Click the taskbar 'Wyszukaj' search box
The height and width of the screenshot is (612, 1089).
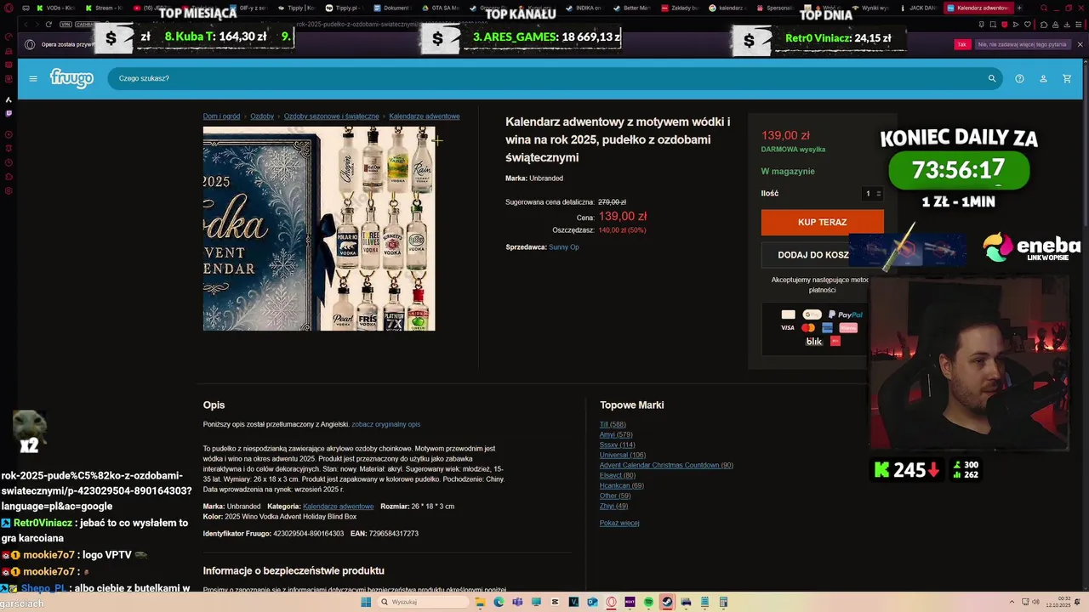pos(422,603)
